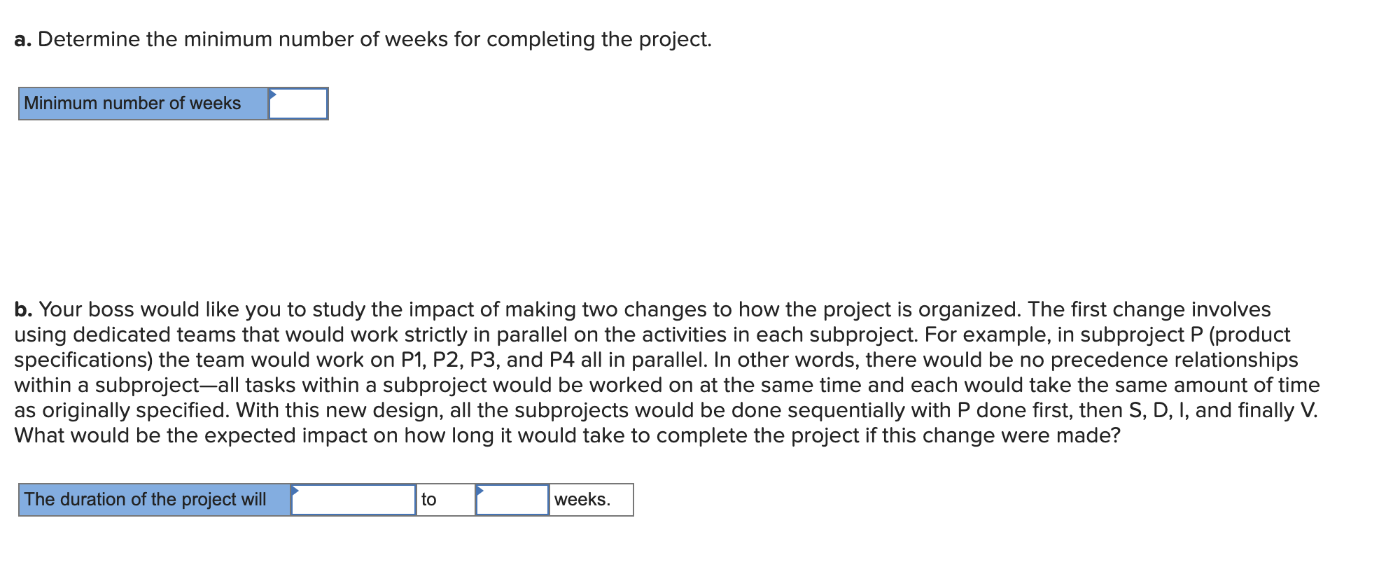Select the word to between the two blanks
Image resolution: width=1386 pixels, height=574 pixels.
[428, 499]
